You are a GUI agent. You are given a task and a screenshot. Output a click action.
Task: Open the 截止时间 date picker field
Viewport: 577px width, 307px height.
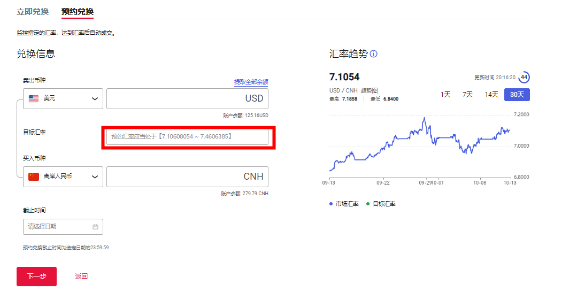coord(63,227)
